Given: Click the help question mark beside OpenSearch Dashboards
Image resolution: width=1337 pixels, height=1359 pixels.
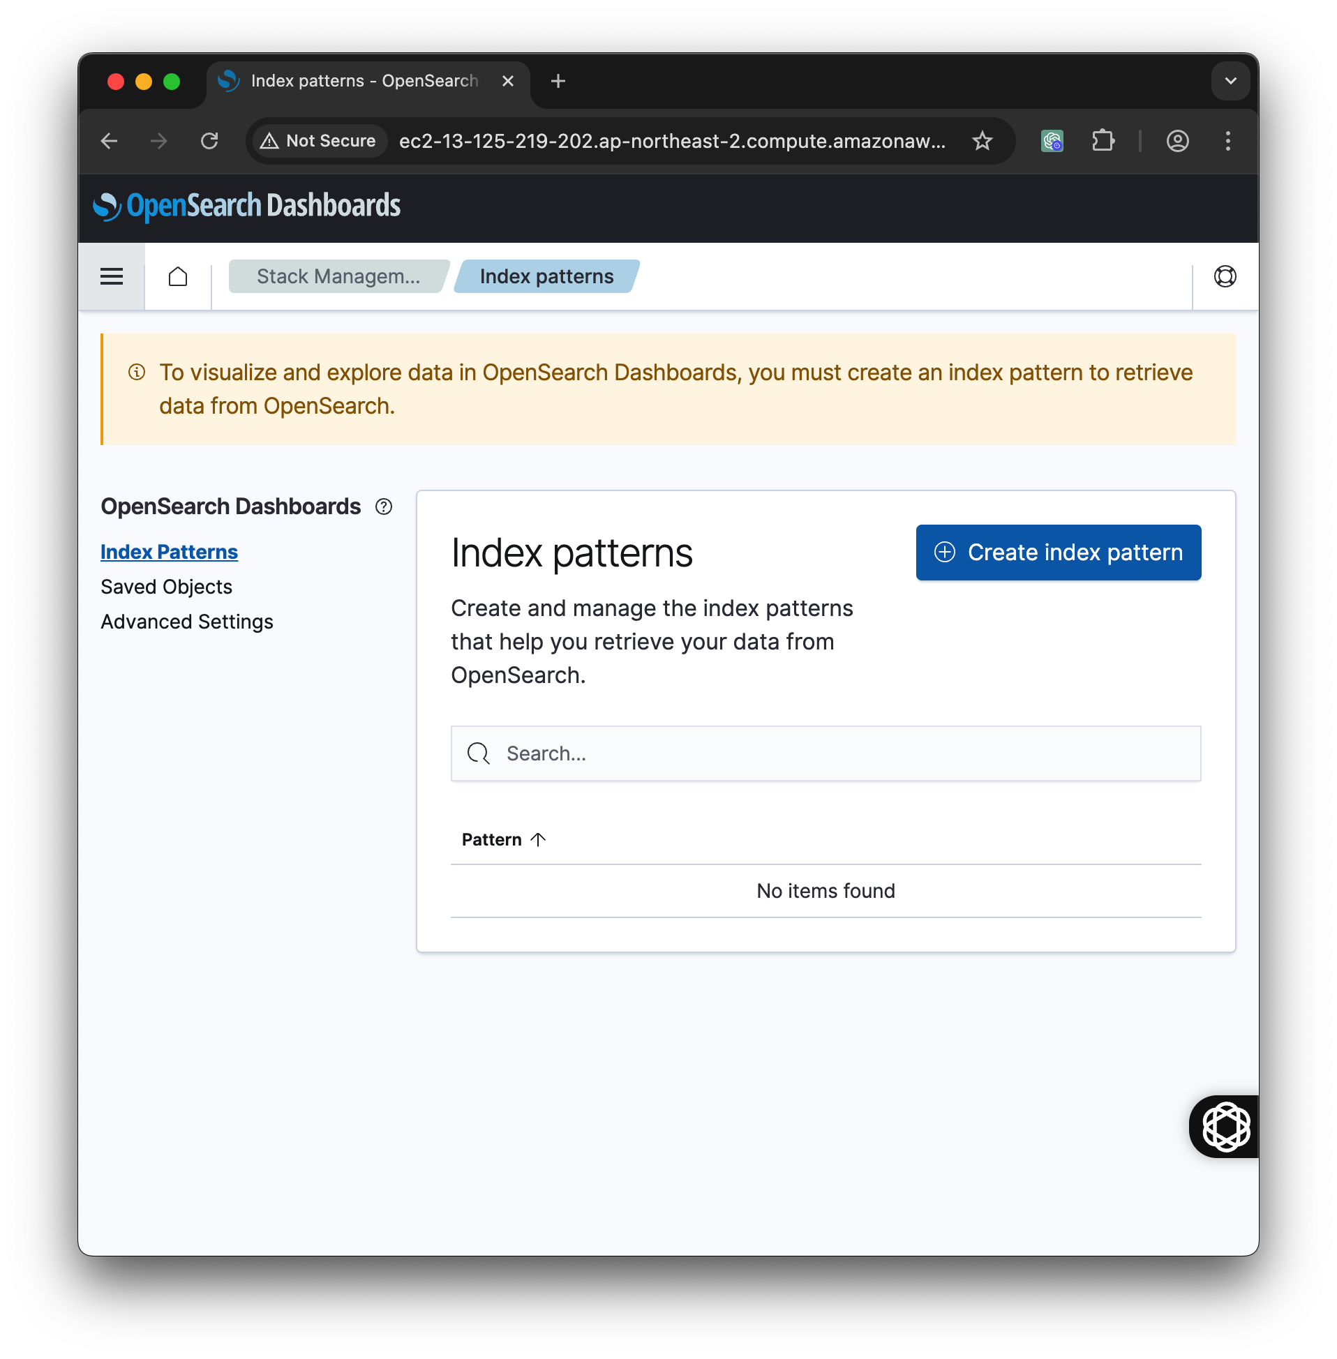Looking at the screenshot, I should 383,506.
